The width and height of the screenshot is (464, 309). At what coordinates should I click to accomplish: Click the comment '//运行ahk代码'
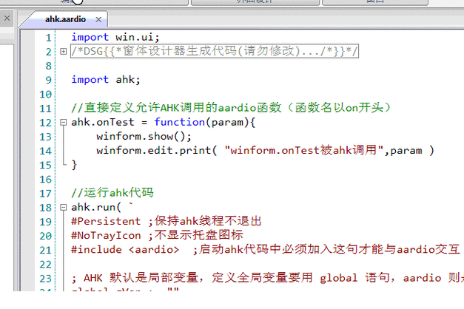point(112,193)
